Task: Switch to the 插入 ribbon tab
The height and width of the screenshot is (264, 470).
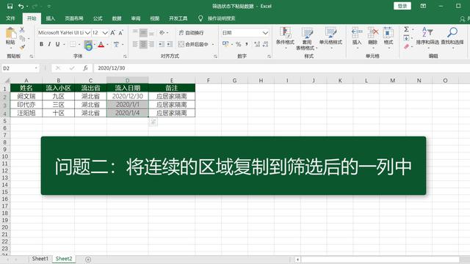Action: point(51,18)
